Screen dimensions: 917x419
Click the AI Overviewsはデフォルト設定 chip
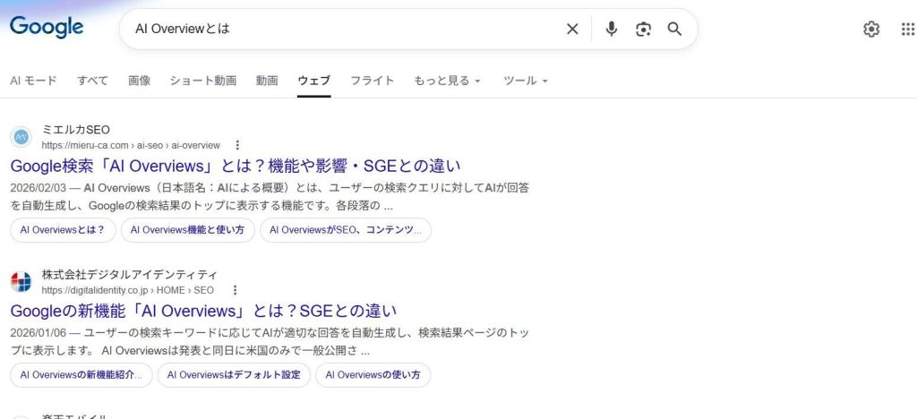234,375
